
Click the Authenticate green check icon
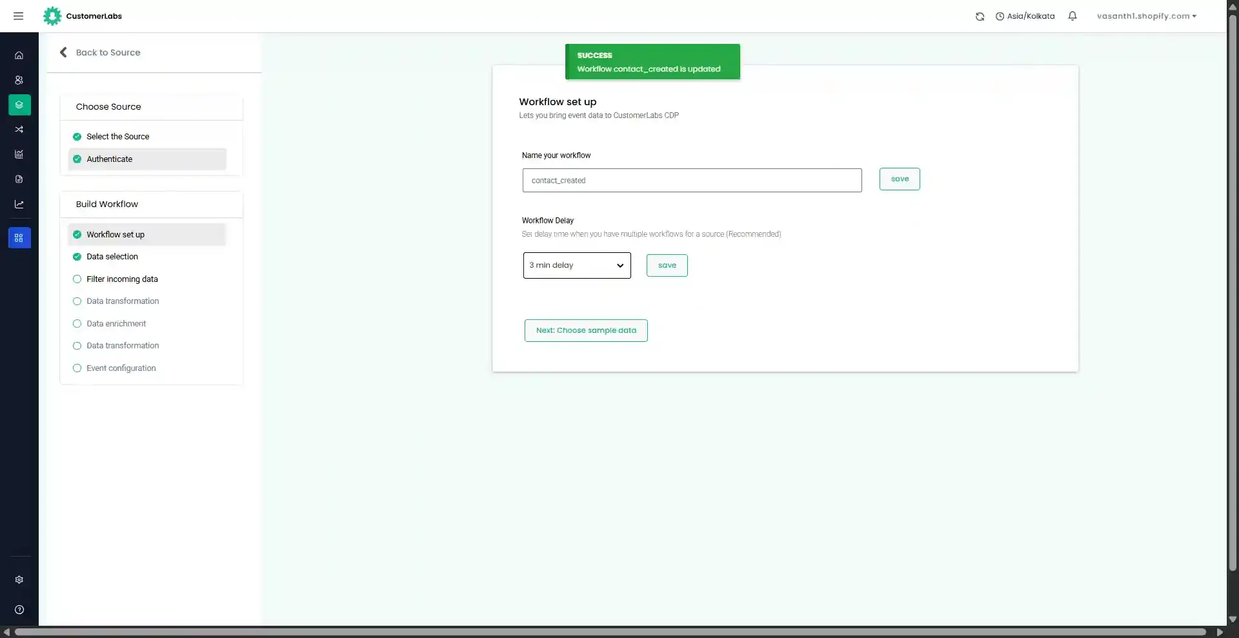(x=77, y=159)
